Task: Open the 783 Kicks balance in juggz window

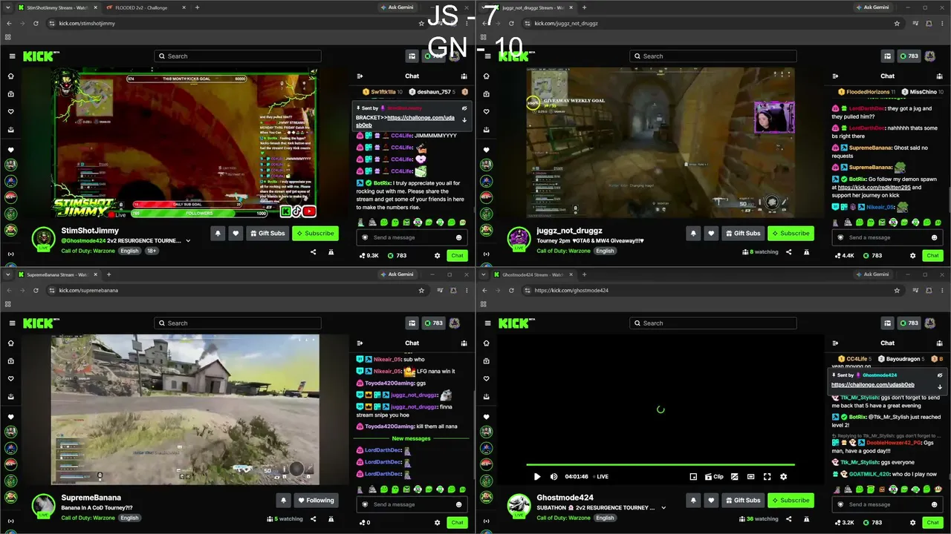Action: (909, 56)
